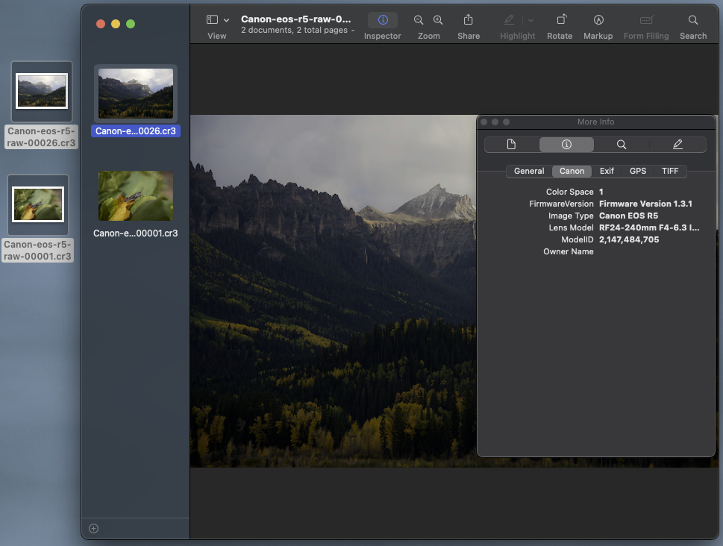Show the Markup toolbar
This screenshot has height=546, width=723.
[598, 20]
